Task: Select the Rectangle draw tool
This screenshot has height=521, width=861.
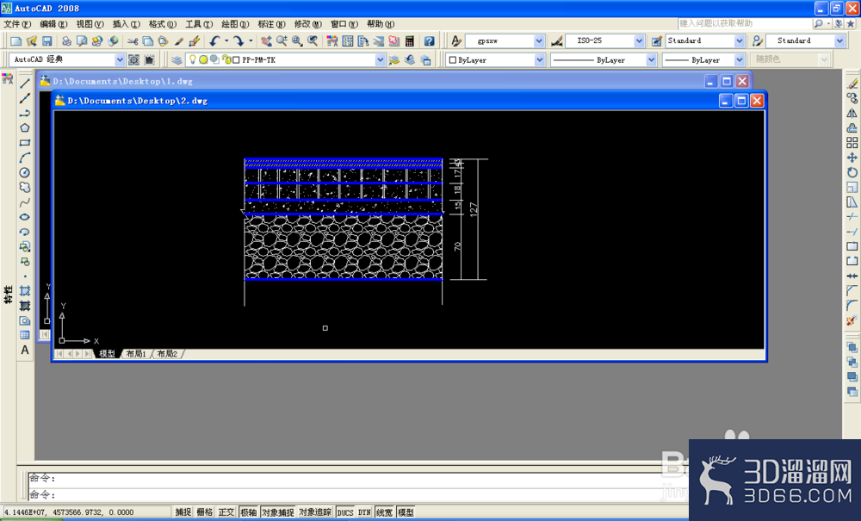Action: 25,143
